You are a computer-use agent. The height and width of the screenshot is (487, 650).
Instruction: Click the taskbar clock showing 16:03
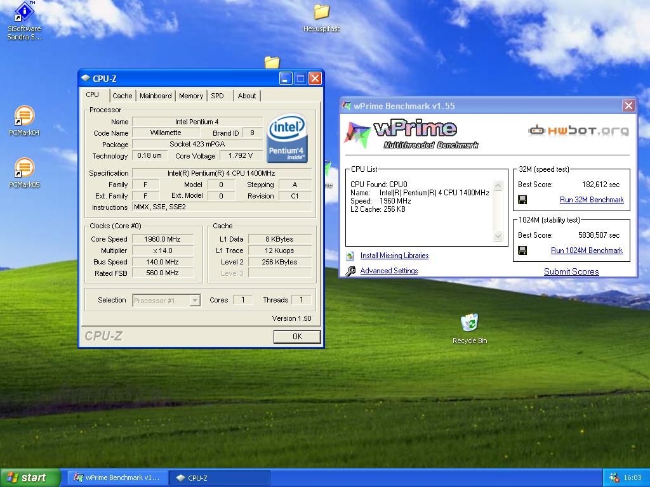(633, 478)
